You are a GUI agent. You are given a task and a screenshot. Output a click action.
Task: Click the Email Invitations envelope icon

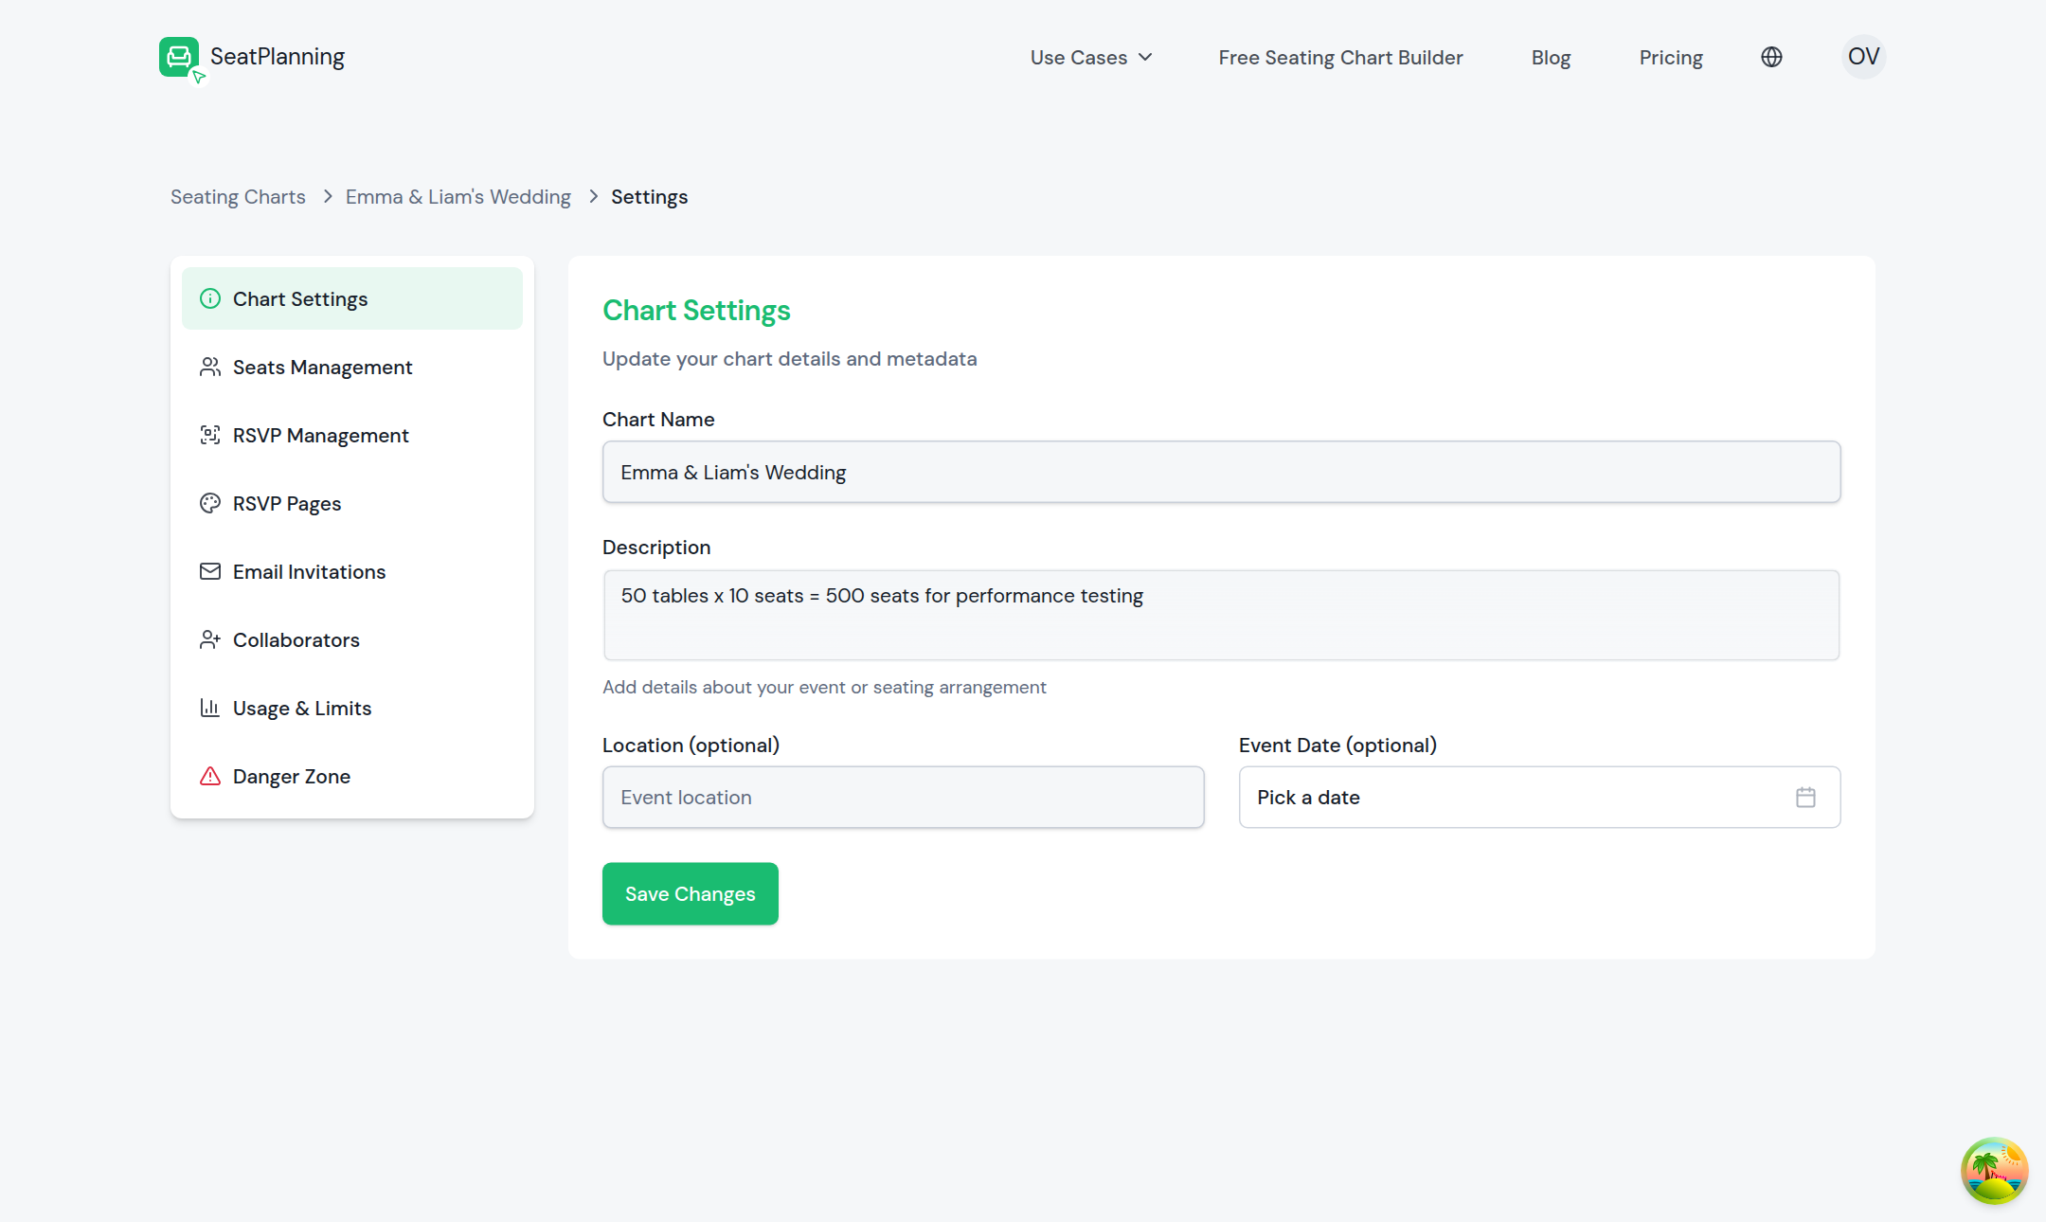[x=210, y=571]
